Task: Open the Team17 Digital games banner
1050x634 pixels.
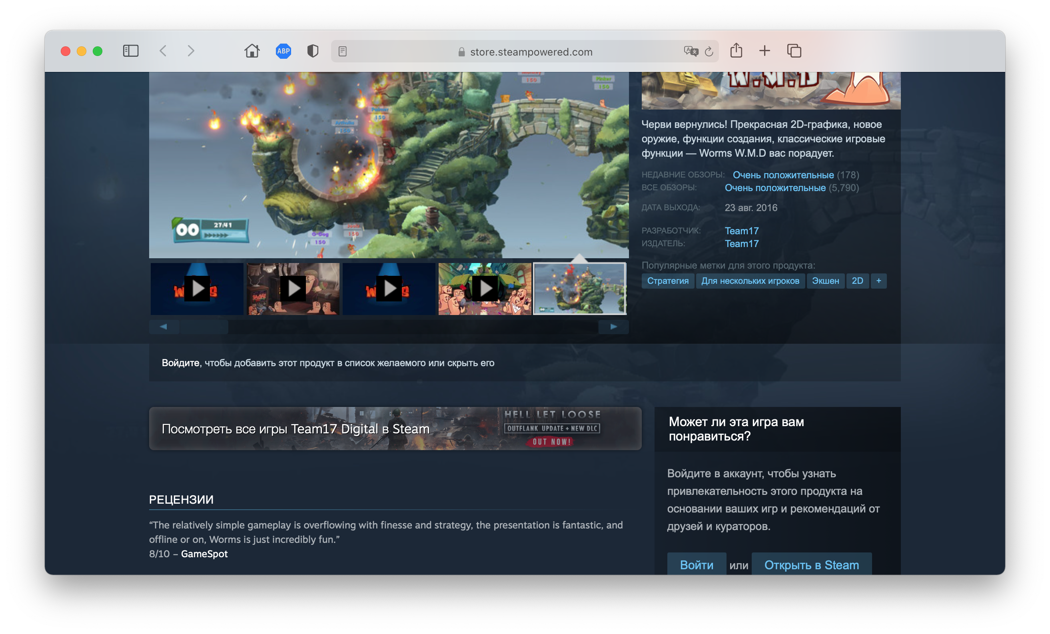Action: [x=395, y=429]
